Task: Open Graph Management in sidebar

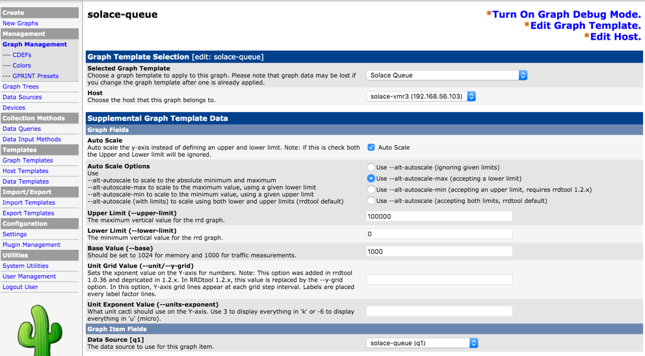Action: pos(34,44)
